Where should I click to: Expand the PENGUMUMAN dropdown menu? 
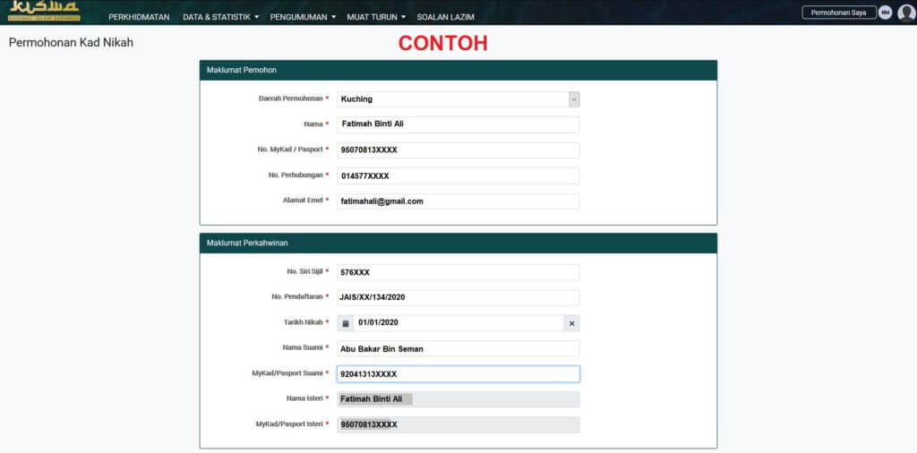(x=303, y=17)
